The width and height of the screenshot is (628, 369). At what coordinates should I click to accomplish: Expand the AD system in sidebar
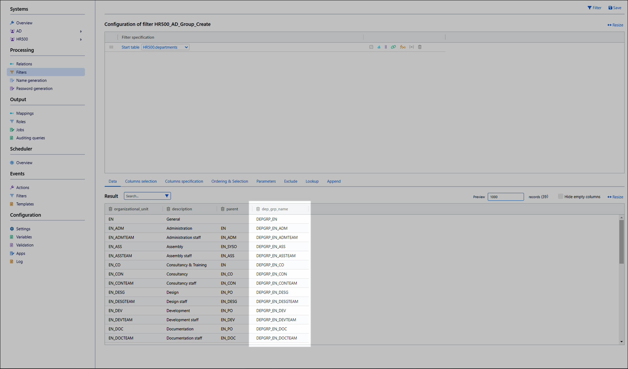[81, 31]
